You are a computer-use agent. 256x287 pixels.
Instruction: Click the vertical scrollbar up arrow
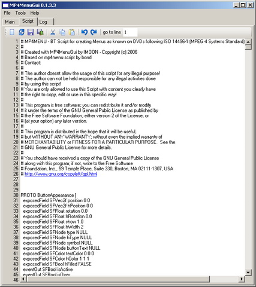tap(248, 42)
